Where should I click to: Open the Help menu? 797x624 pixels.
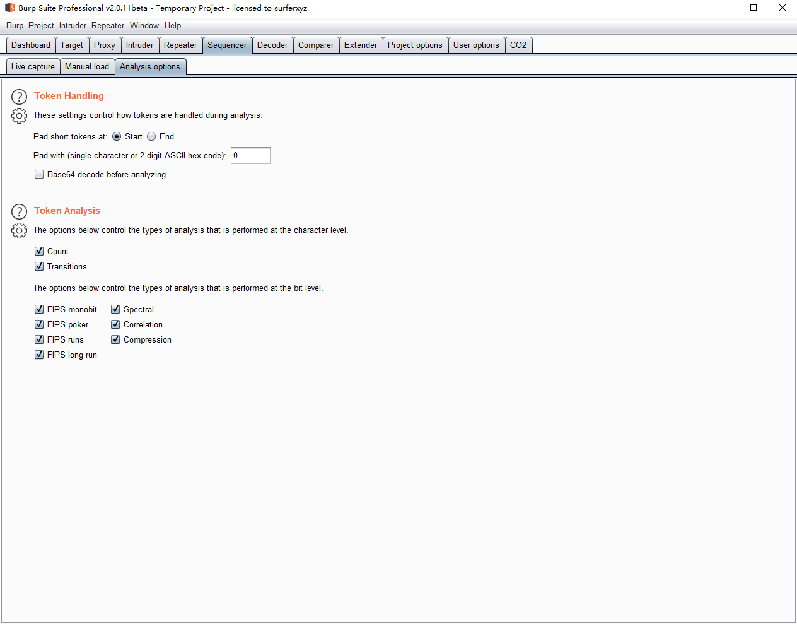pos(173,26)
